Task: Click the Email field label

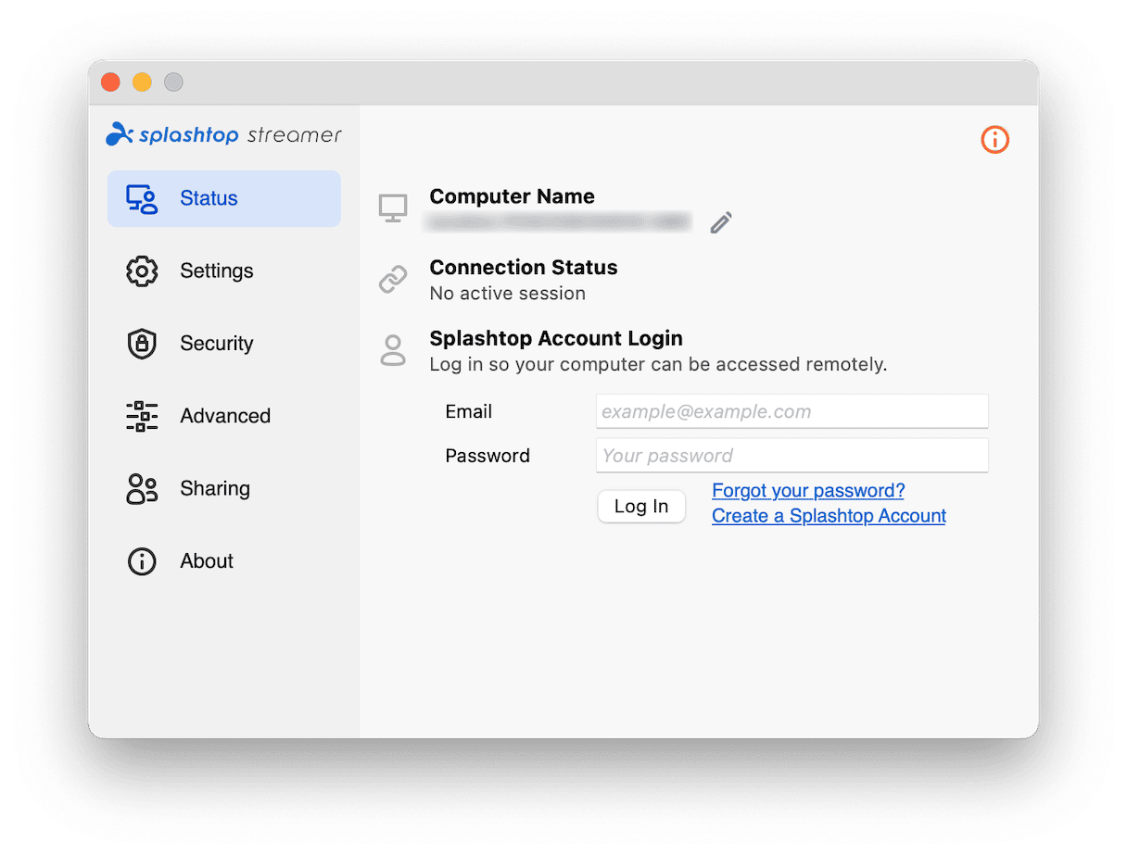Action: pyautogui.click(x=469, y=412)
